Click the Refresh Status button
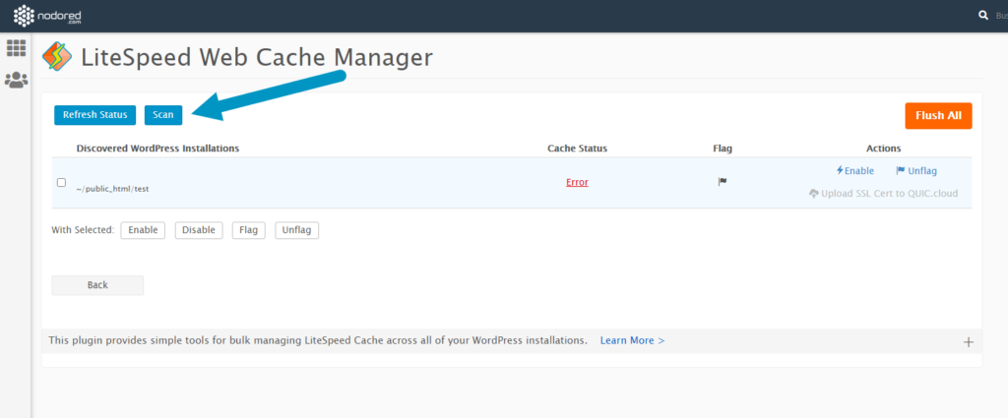This screenshot has height=418, width=1008. coord(95,115)
